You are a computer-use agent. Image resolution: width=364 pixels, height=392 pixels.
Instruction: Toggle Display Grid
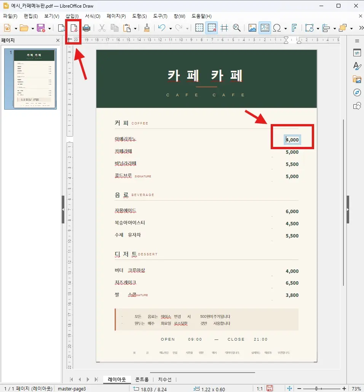(x=199, y=28)
